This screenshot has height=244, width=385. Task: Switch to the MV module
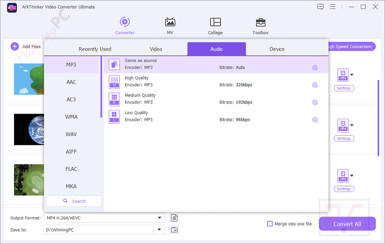170,26
